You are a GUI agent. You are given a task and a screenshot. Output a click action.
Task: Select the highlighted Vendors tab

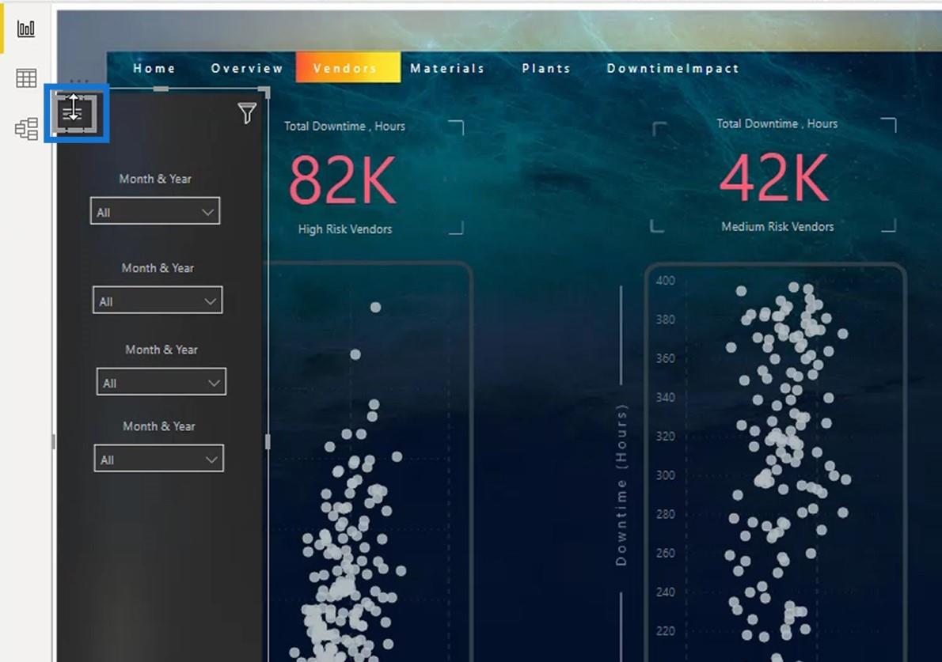coord(348,67)
